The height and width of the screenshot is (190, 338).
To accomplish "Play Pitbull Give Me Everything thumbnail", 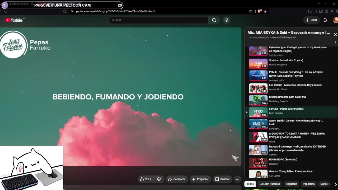I will 258,75.
